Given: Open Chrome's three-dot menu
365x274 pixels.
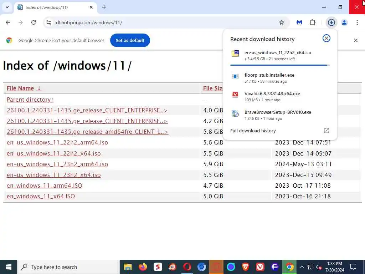Looking at the screenshot, I should 357,22.
